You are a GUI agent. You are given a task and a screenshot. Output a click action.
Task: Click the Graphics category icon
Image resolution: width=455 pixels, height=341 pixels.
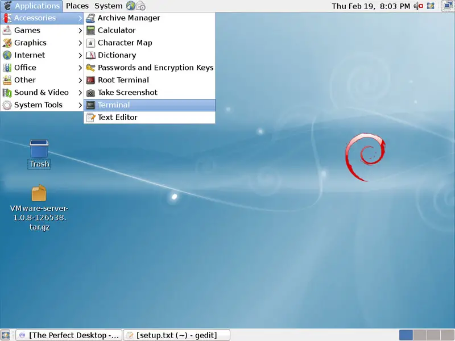(x=7, y=43)
